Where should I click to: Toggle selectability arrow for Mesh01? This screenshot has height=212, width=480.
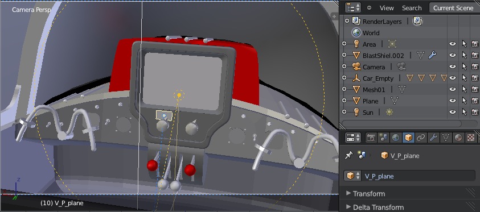click(464, 89)
